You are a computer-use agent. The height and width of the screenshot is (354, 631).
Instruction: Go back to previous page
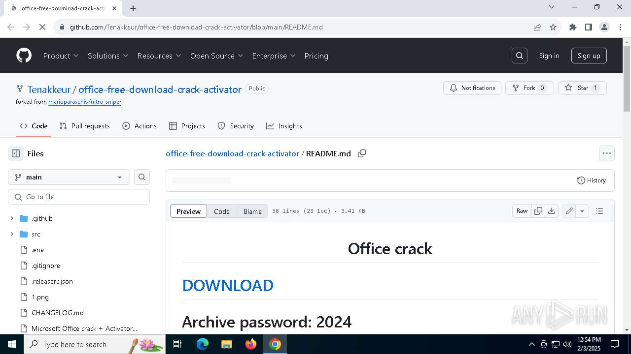(11, 27)
